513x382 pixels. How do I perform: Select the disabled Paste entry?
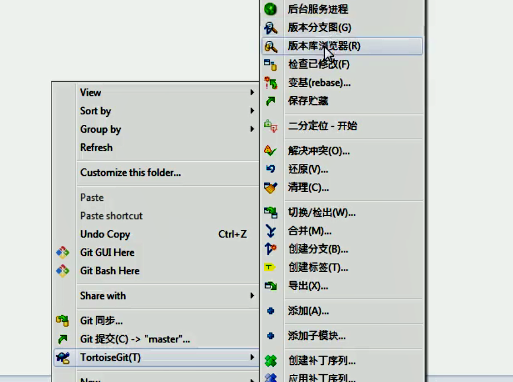(x=156, y=197)
